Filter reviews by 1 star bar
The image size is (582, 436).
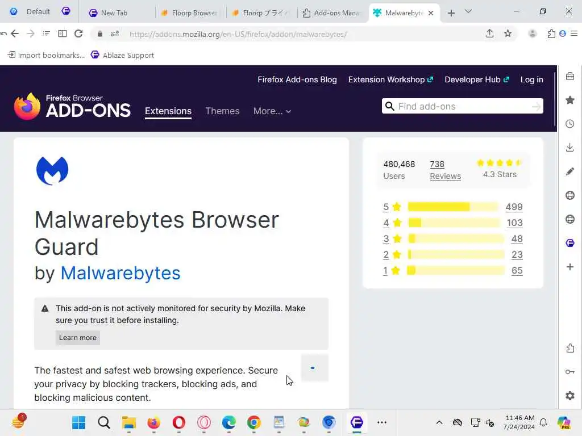(x=456, y=271)
